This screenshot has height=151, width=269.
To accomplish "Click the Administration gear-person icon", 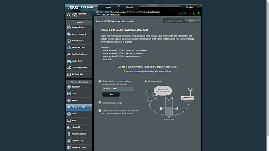I will [69, 134].
